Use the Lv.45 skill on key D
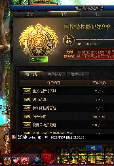Screen dimensions: 114x166 point(83,160)
